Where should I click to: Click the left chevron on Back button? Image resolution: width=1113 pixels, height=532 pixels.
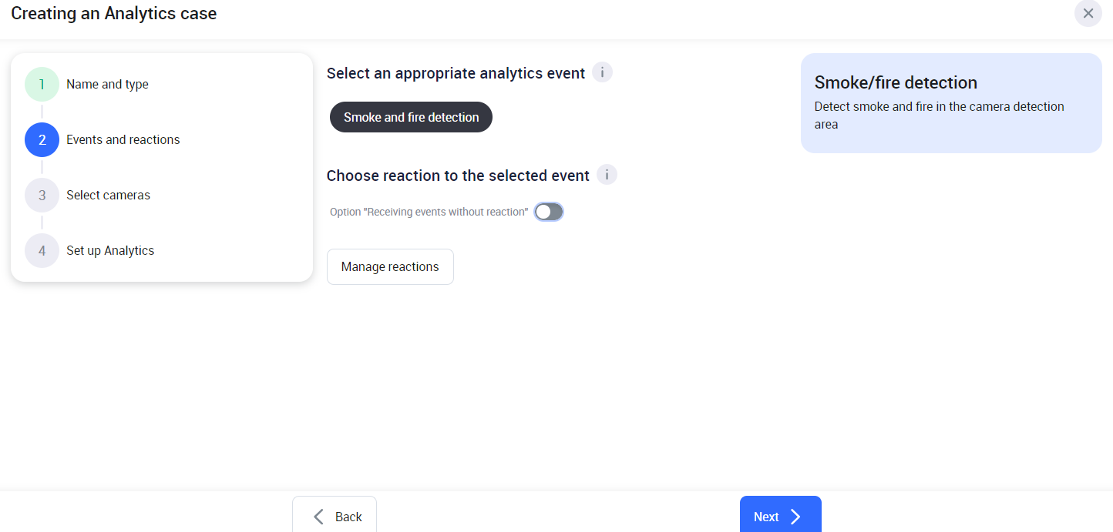pyautogui.click(x=319, y=517)
